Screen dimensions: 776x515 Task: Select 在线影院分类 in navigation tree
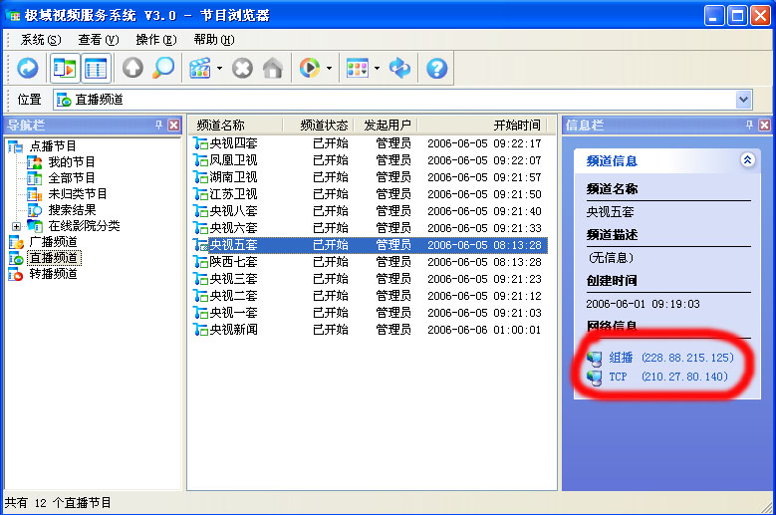coord(84,225)
